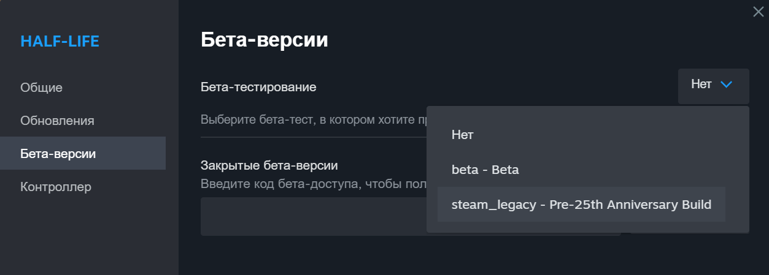The image size is (769, 275).
Task: Click the Бета-тестирование label
Action: tap(258, 87)
